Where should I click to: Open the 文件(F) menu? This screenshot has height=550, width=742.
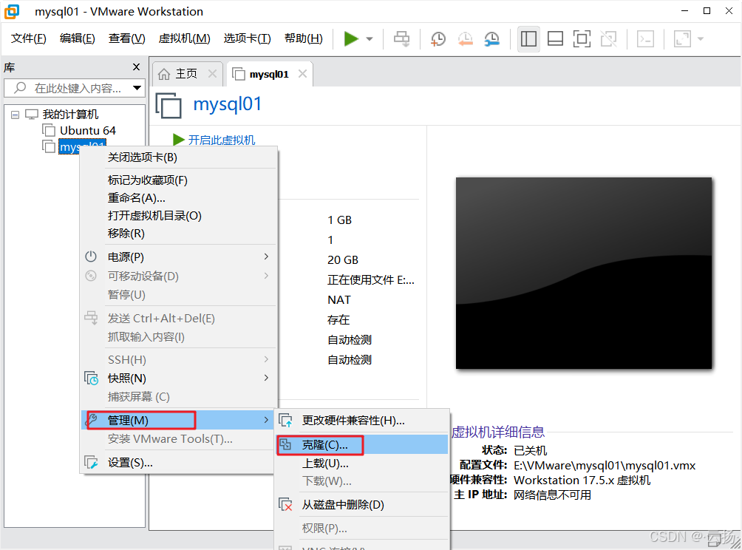[x=28, y=38]
